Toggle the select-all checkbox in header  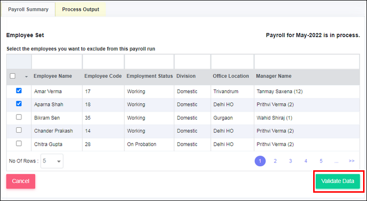13,76
